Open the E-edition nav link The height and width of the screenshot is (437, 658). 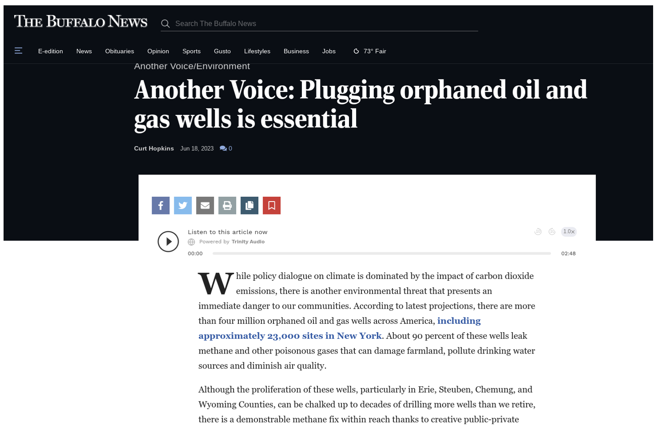coord(51,51)
